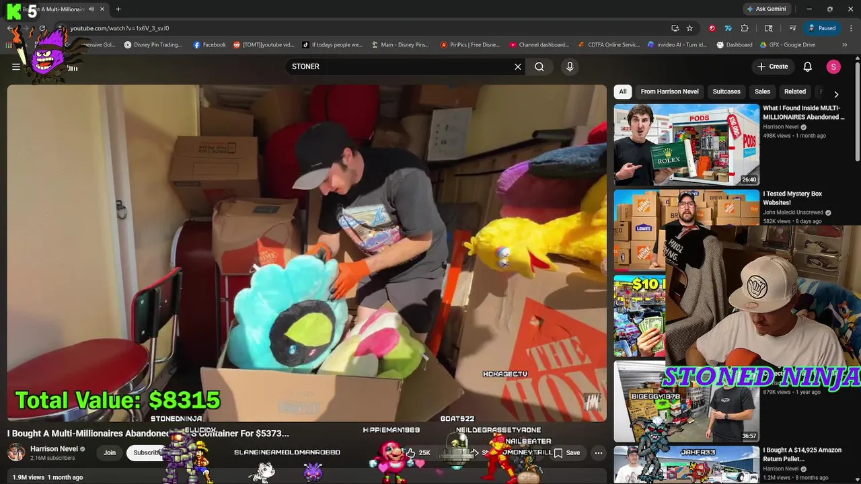Bookmark this page with star icon
This screenshot has height=484, width=861.
689,28
